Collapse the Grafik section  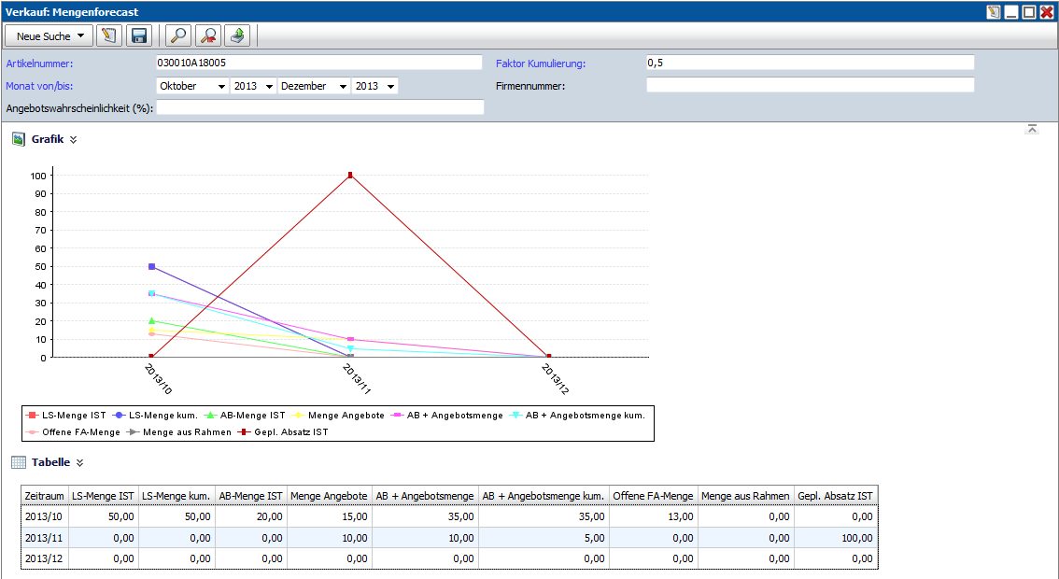coord(74,139)
